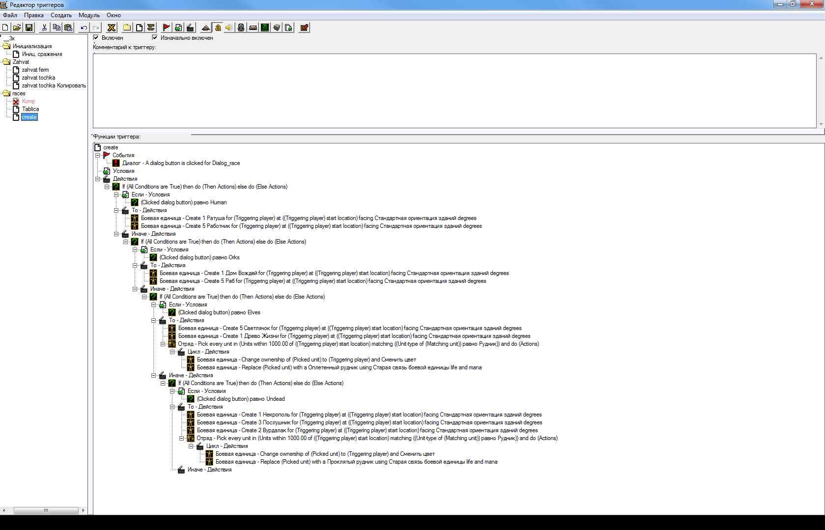Viewport: 825px width, 530px height.
Task: Click inside the trigger comment box
Action: 455,91
